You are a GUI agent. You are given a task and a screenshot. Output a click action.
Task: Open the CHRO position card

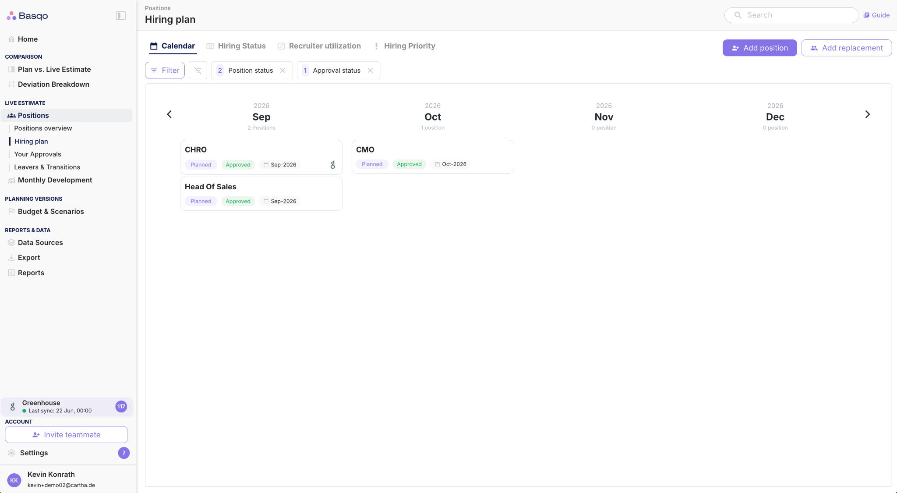click(x=261, y=157)
